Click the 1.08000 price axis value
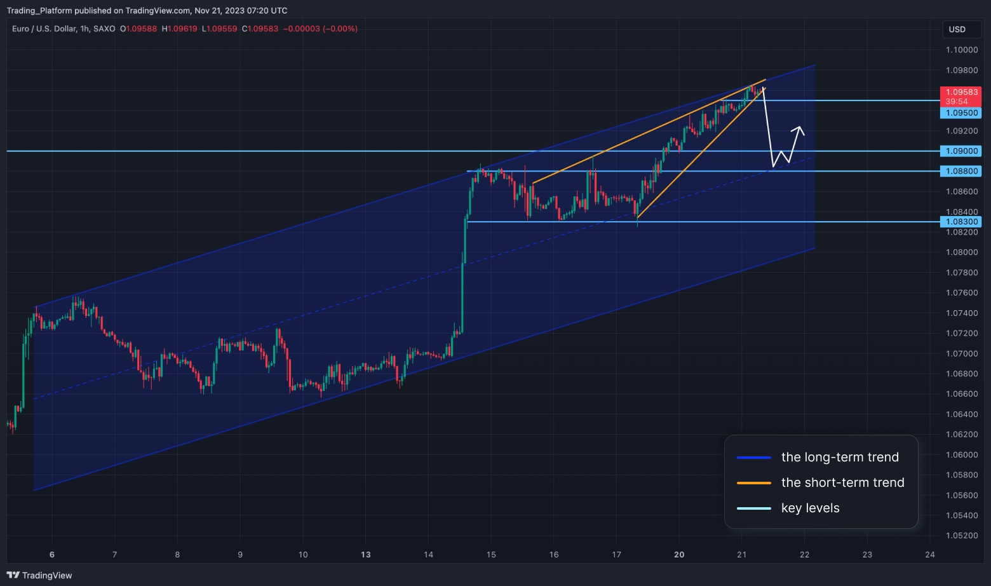 pos(962,252)
